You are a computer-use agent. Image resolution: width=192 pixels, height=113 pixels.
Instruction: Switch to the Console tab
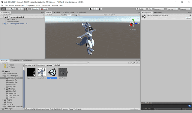tap(15, 61)
